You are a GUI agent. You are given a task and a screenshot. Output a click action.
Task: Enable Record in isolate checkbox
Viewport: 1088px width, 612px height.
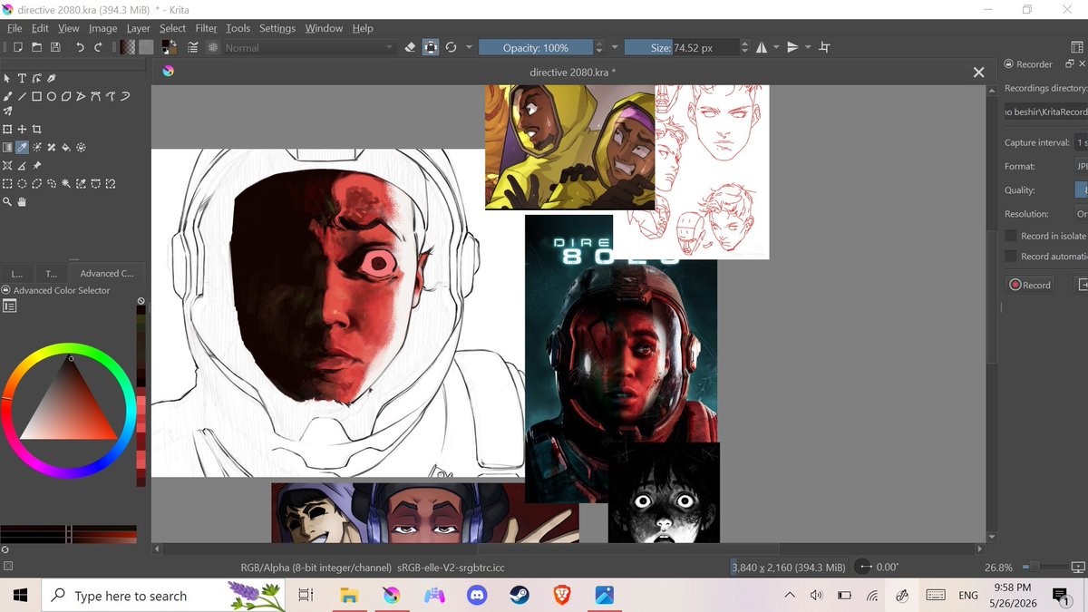(x=1010, y=236)
